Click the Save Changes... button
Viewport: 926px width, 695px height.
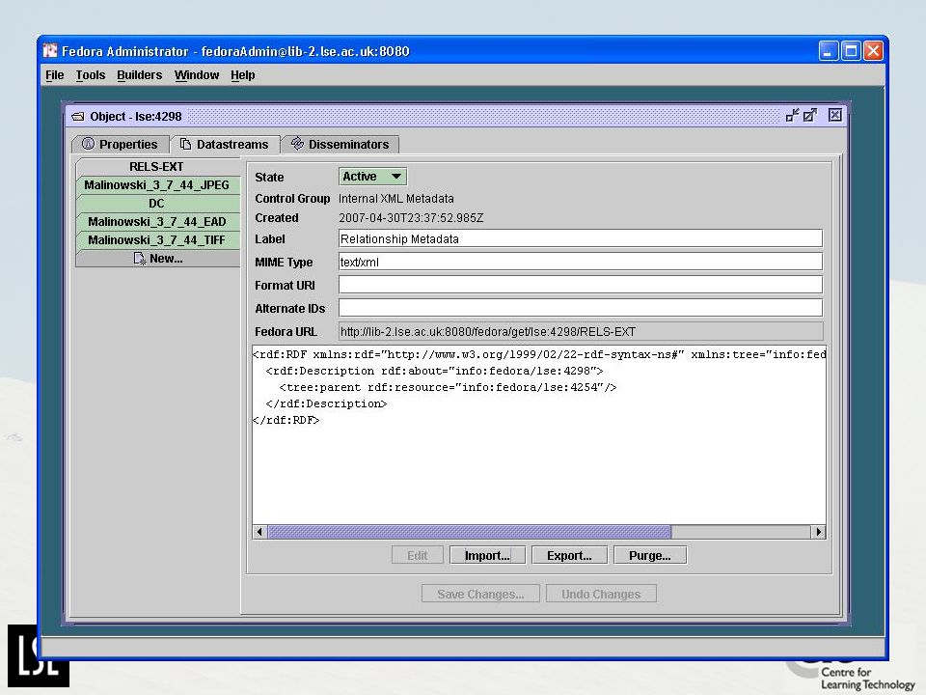480,594
